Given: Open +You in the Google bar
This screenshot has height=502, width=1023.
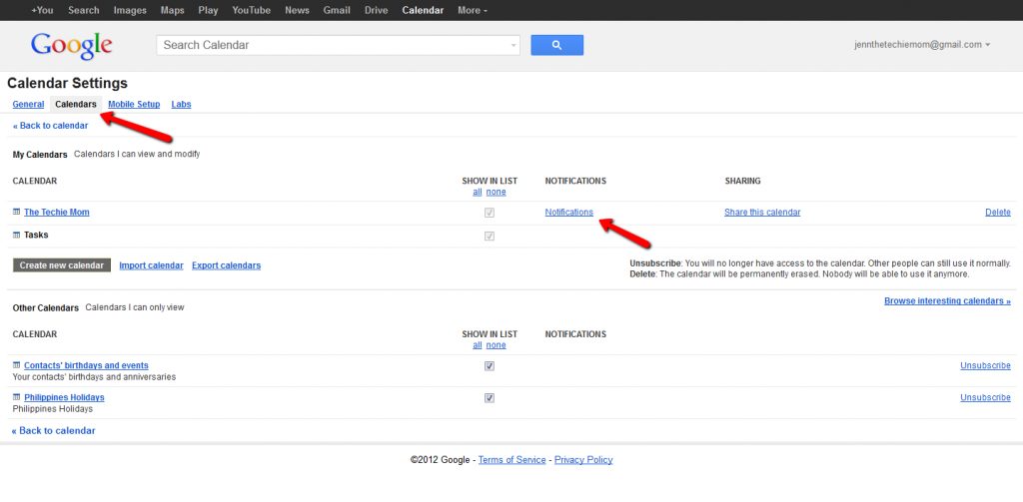Looking at the screenshot, I should (42, 10).
